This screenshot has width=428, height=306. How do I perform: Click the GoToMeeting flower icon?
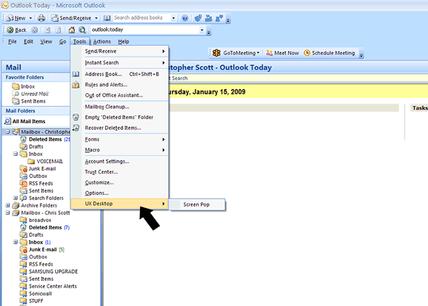pos(217,53)
